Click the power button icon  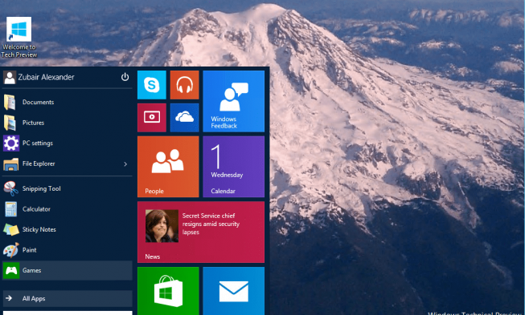(125, 77)
